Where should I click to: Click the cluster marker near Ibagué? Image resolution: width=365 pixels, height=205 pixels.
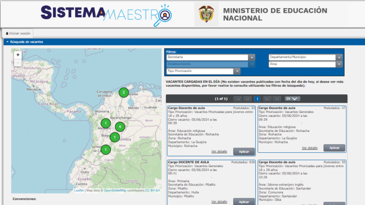(114, 138)
